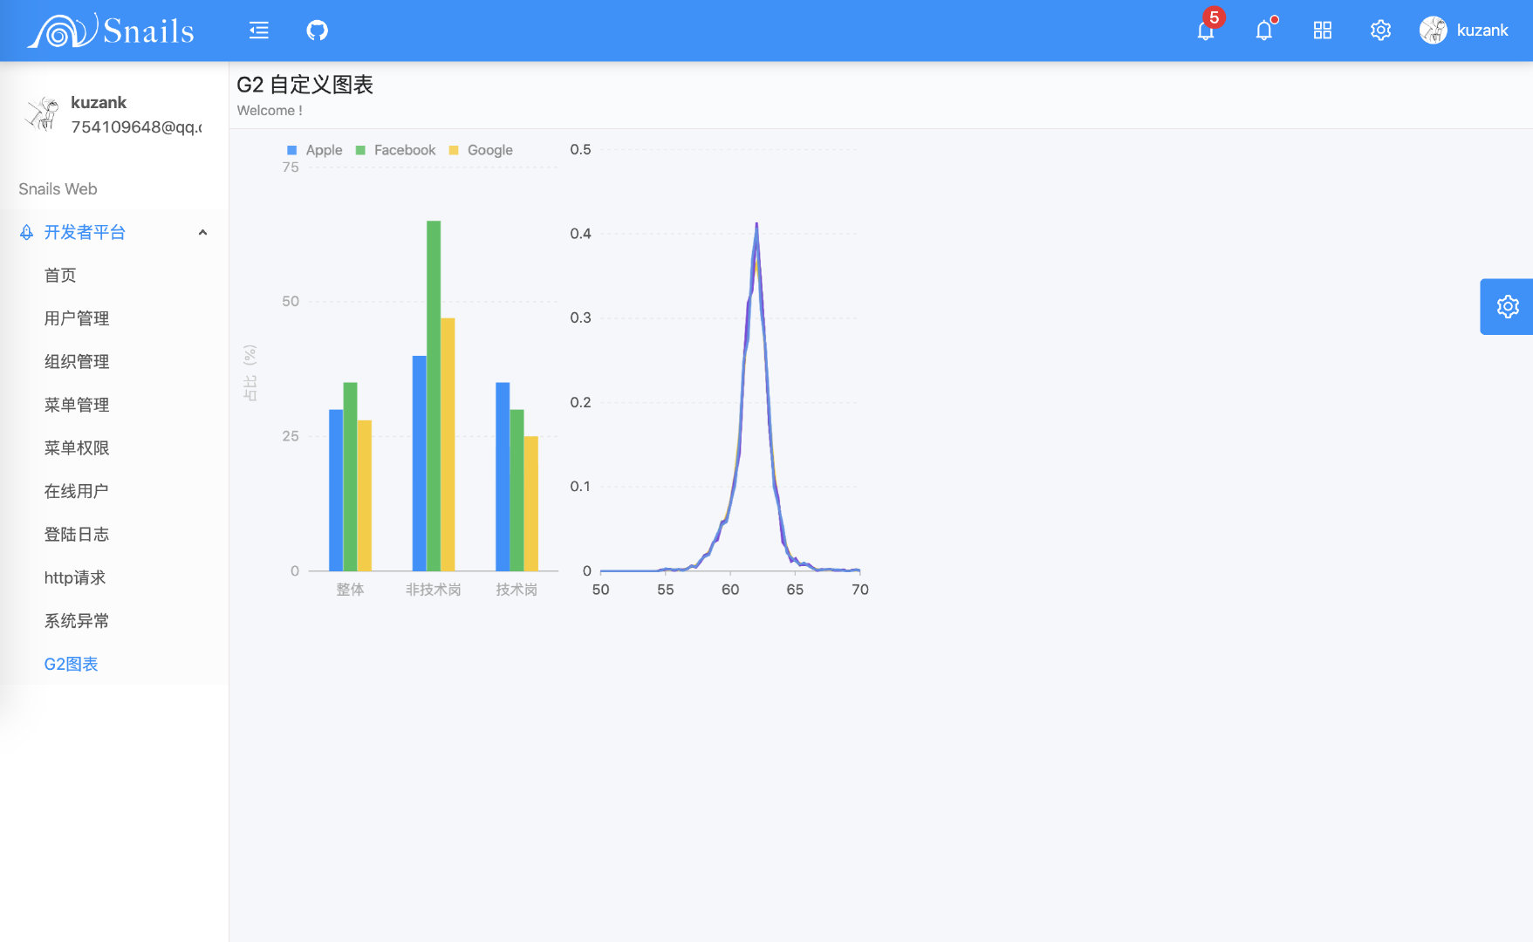The image size is (1533, 942).
Task: Open notifications bell with badge 5
Action: click(1206, 31)
